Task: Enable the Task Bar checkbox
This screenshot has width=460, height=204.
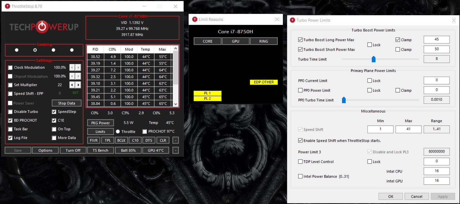Action: pyautogui.click(x=10, y=129)
